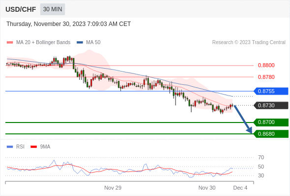Image resolution: width=290 pixels, height=196 pixels.
Task: Click the 0.8800 resistance price label
Action: coord(266,65)
